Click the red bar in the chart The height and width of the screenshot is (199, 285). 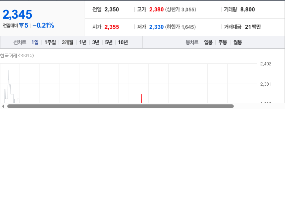tap(141, 99)
